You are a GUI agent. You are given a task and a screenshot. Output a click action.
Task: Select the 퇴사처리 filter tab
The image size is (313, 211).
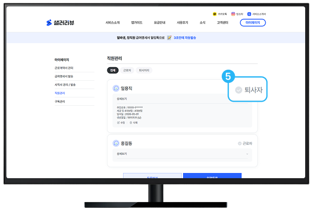(144, 70)
